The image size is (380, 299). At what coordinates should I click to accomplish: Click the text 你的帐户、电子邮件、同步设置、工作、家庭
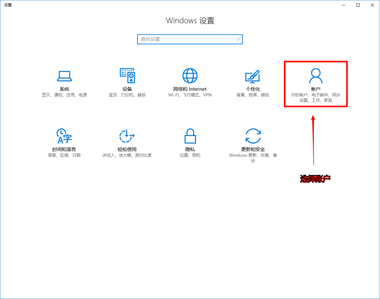316,98
